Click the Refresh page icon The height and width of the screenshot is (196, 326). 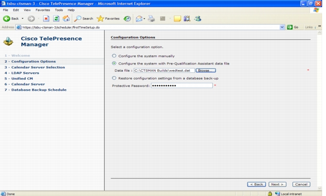56,18
